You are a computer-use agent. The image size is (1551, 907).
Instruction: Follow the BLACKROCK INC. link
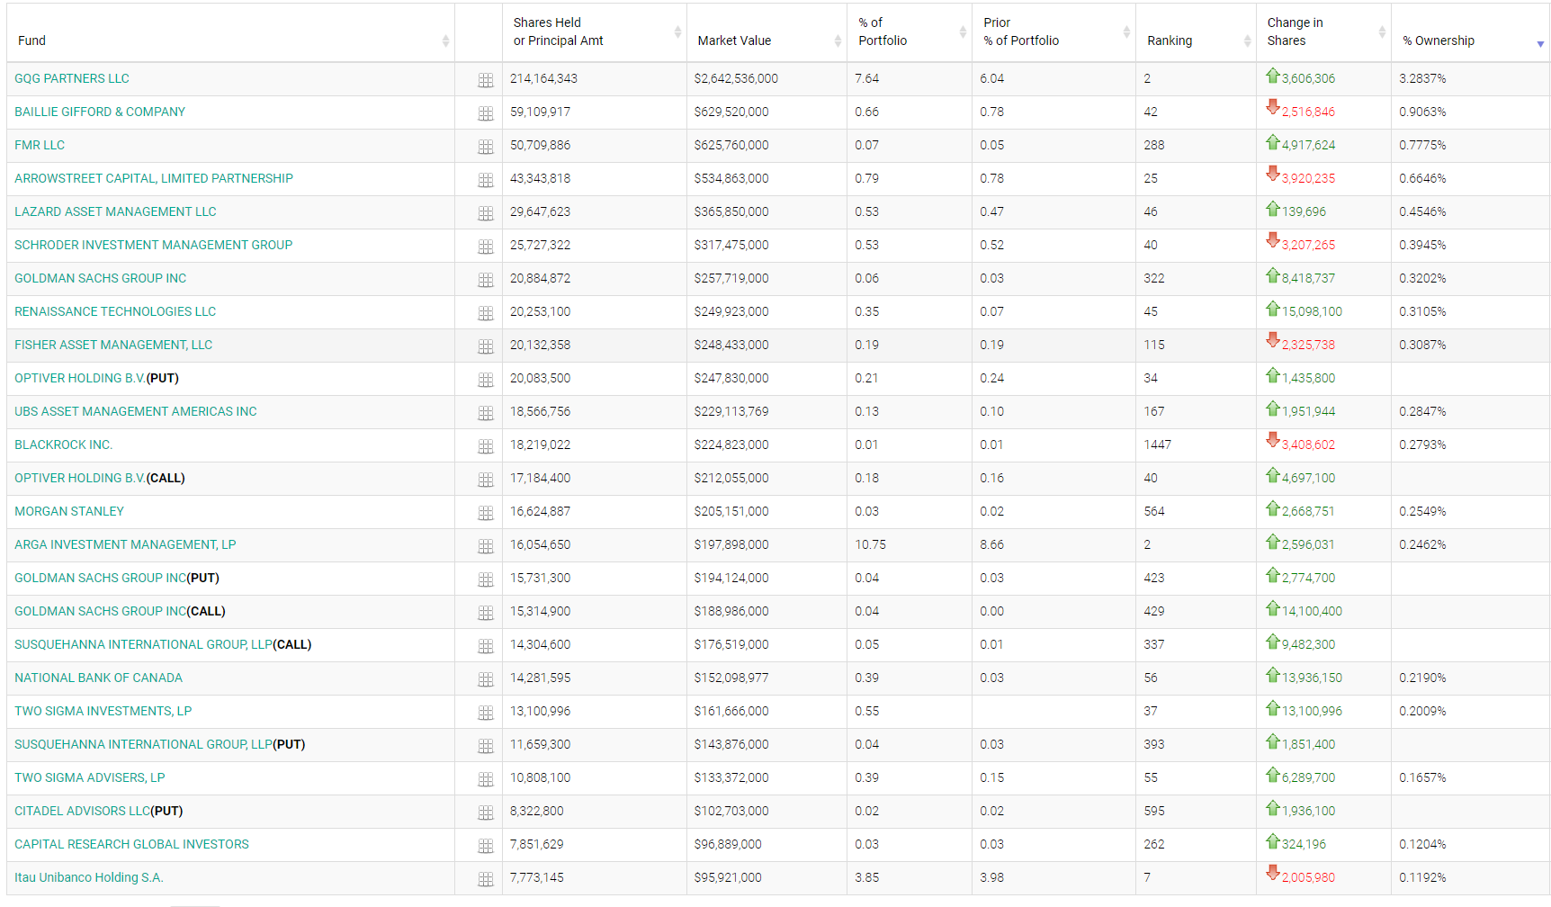coord(64,445)
